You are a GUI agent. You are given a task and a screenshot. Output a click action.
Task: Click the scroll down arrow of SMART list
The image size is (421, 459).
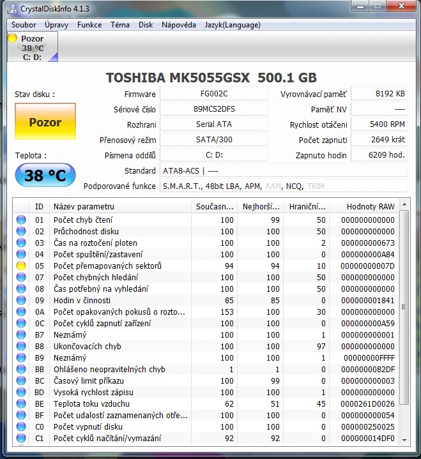[404, 440]
